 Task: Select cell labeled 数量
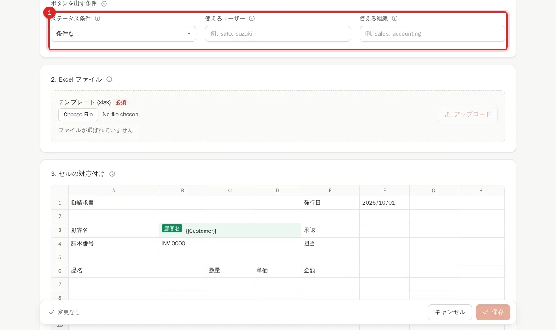click(x=230, y=271)
